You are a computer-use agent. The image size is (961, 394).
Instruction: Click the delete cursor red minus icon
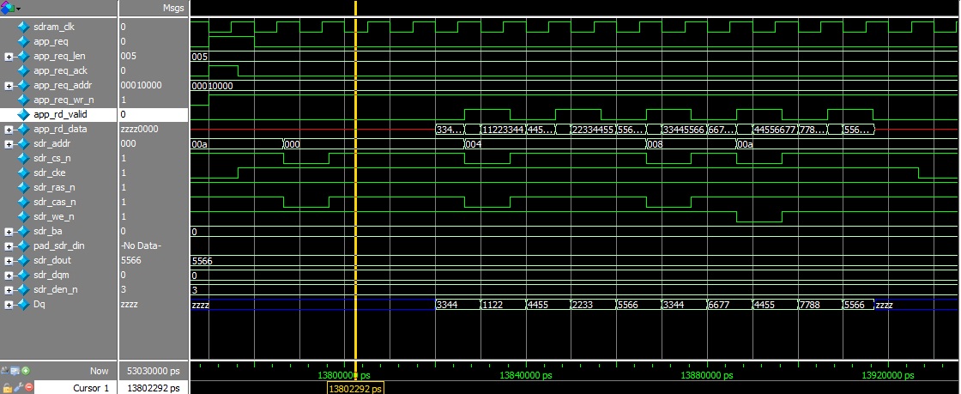click(x=28, y=388)
